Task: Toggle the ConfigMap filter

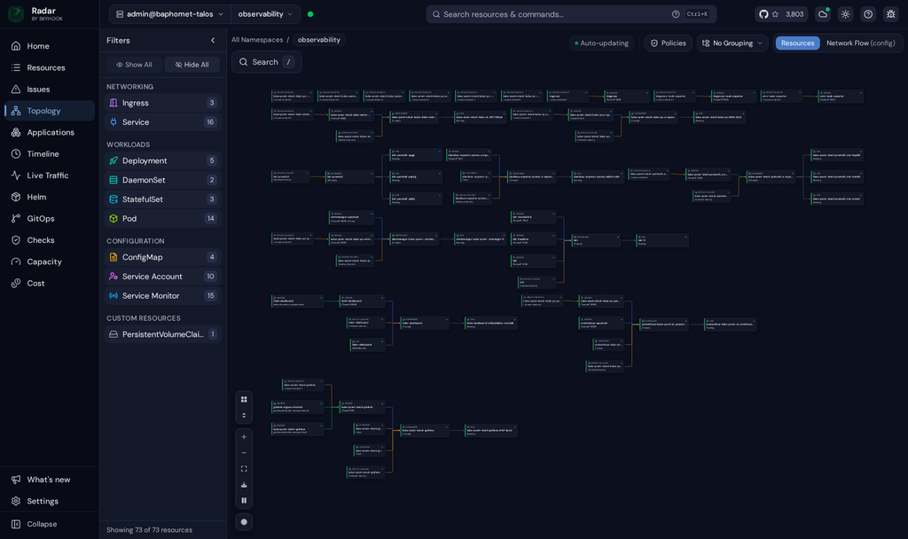Action: [x=163, y=257]
